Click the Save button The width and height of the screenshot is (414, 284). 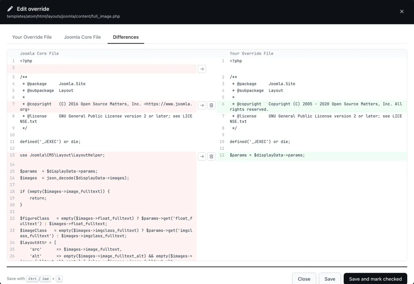(330, 279)
